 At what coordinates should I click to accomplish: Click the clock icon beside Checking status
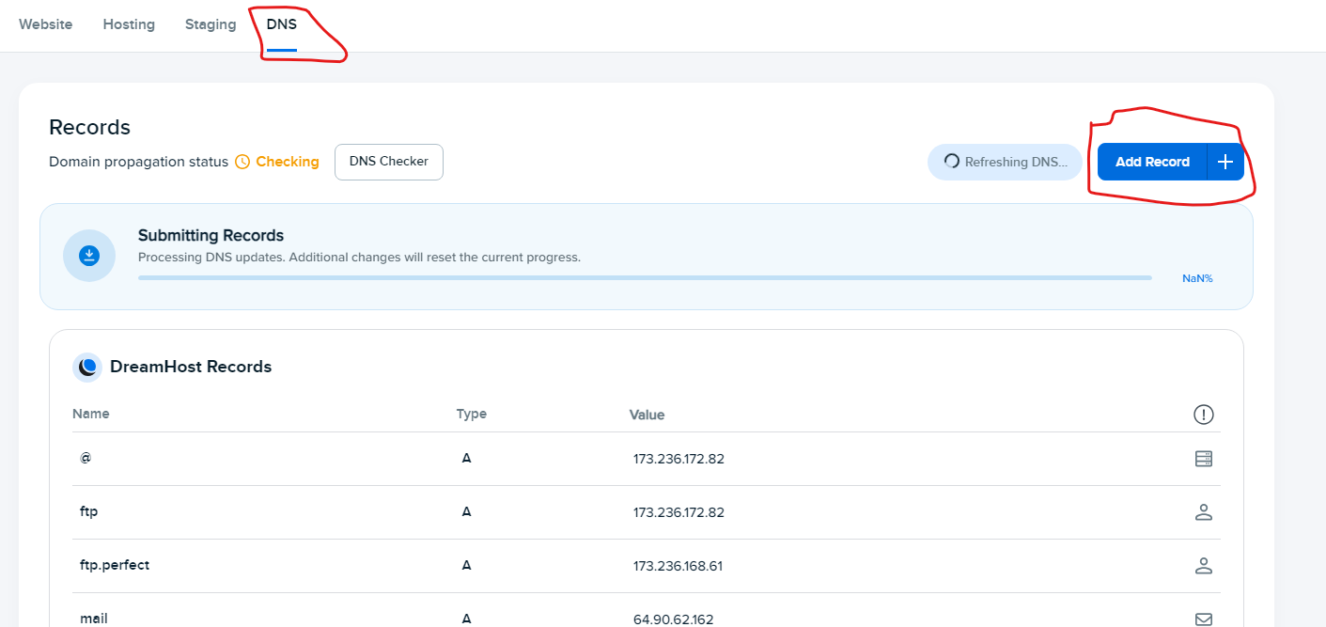point(242,162)
